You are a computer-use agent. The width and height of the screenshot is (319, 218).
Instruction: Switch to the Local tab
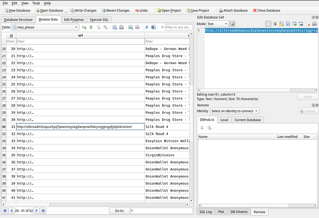click(x=224, y=120)
